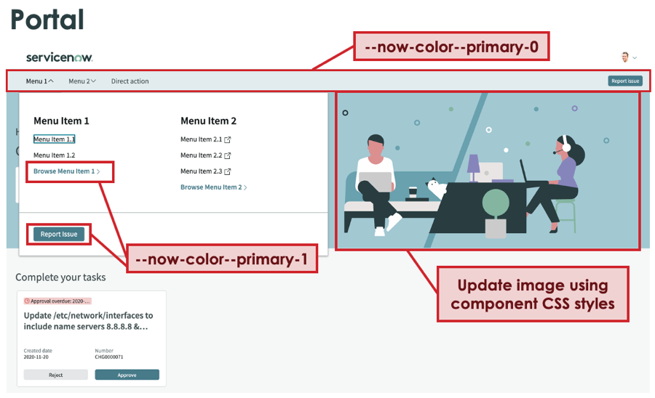
Task: Click chevron arrow after Browse Menu Item 2
Action: pos(245,187)
